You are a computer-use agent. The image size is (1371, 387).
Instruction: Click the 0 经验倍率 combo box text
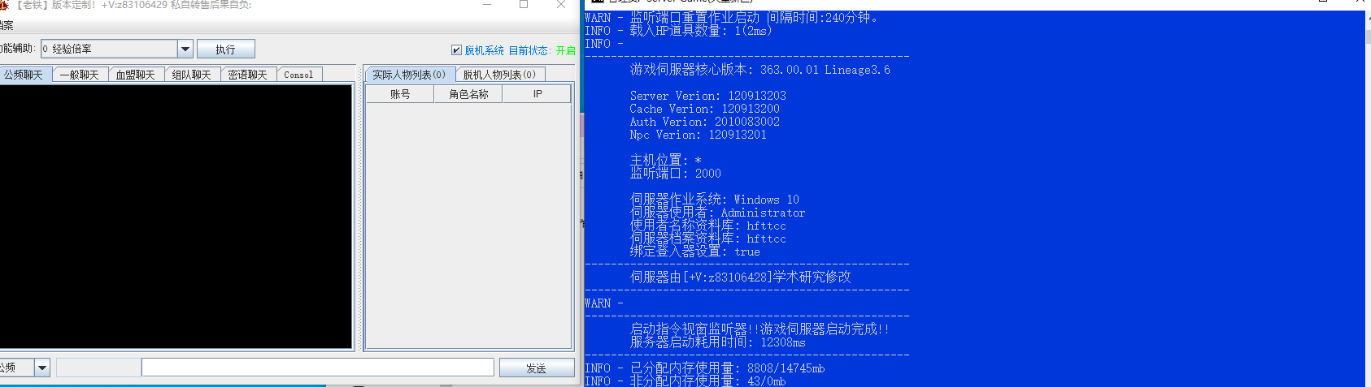point(110,49)
